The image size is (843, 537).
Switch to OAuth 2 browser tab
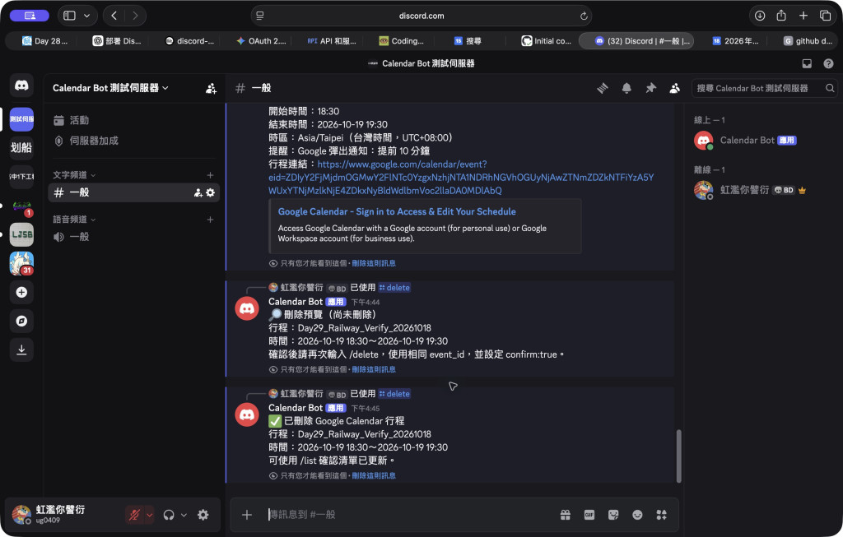click(x=261, y=41)
